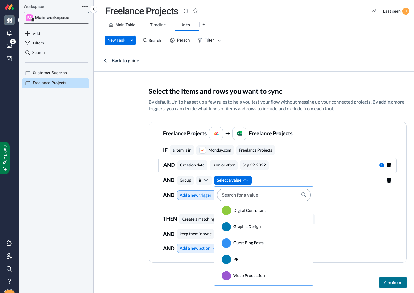Screen dimensions: 414x293
Task: Click the Freelance Projects board chip
Action: coord(255,150)
